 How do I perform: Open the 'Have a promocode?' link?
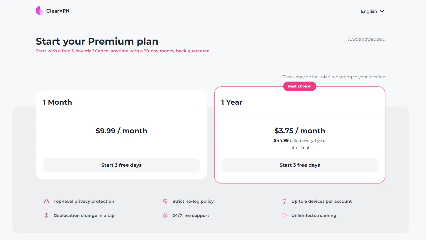(367, 39)
